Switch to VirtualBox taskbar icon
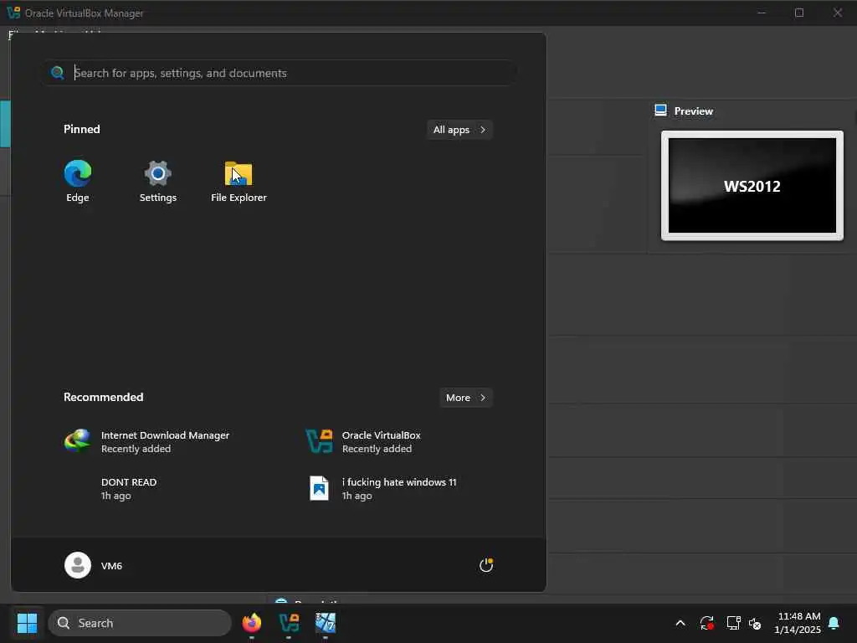Image resolution: width=857 pixels, height=643 pixels. coord(289,623)
